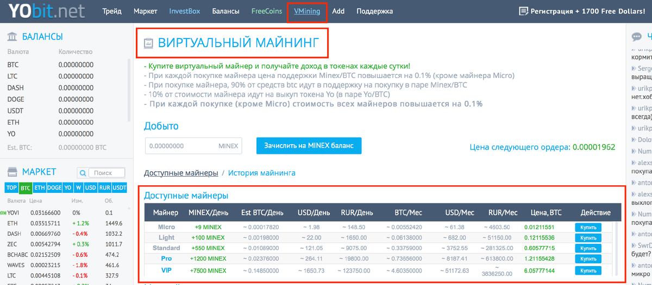Open the Балансы menu item
Viewport: 652px width, 285px height.
(225, 11)
